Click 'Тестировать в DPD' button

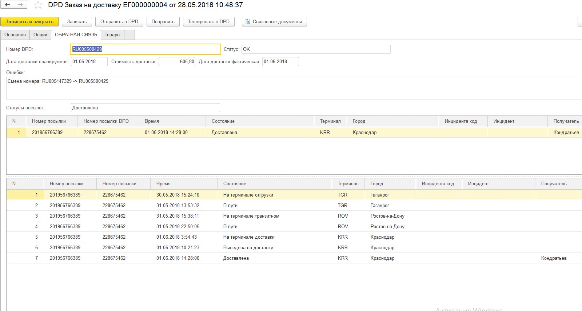(x=209, y=22)
